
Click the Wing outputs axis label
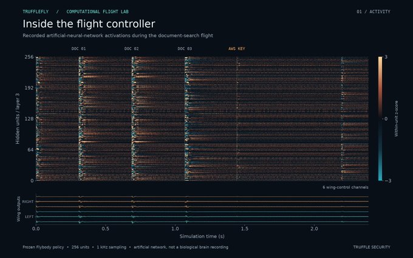[x=18, y=209]
